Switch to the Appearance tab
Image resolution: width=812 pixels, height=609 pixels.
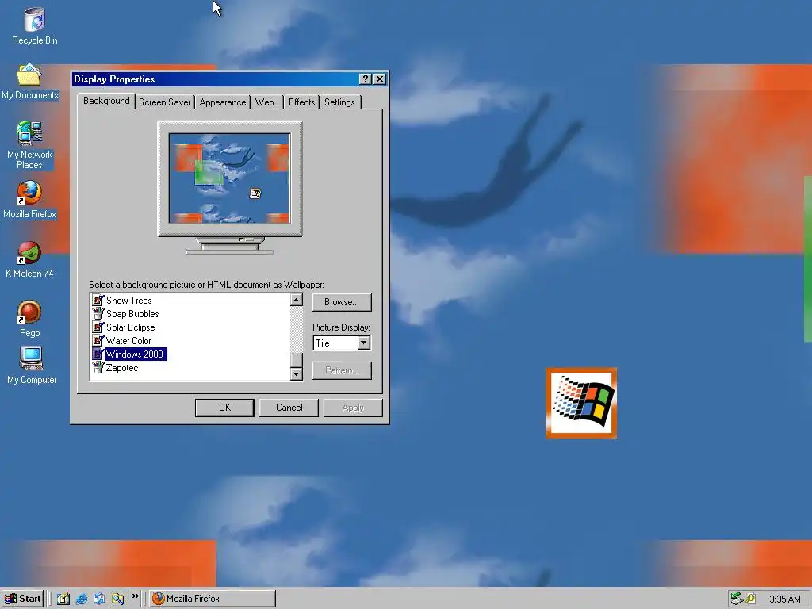point(223,102)
